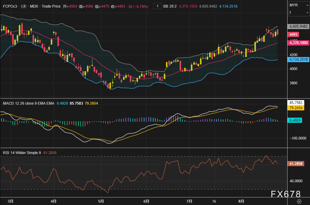This screenshot has width=310, height=205.
Task: Click the blue 4,134.2518 lower band tag
Action: coord(298,59)
